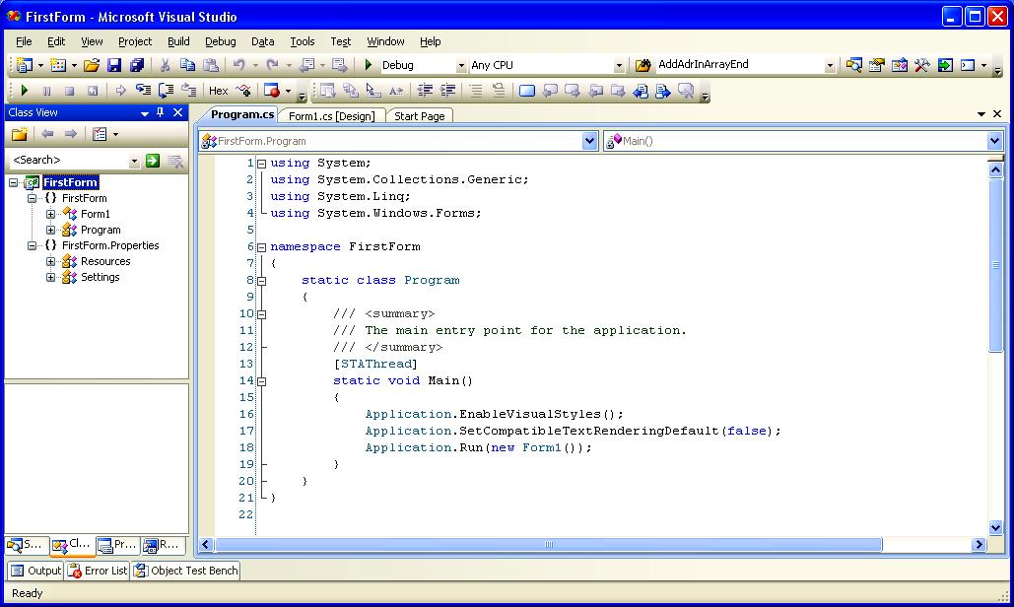Click the Undo arrow icon
The image size is (1014, 607).
[239, 65]
